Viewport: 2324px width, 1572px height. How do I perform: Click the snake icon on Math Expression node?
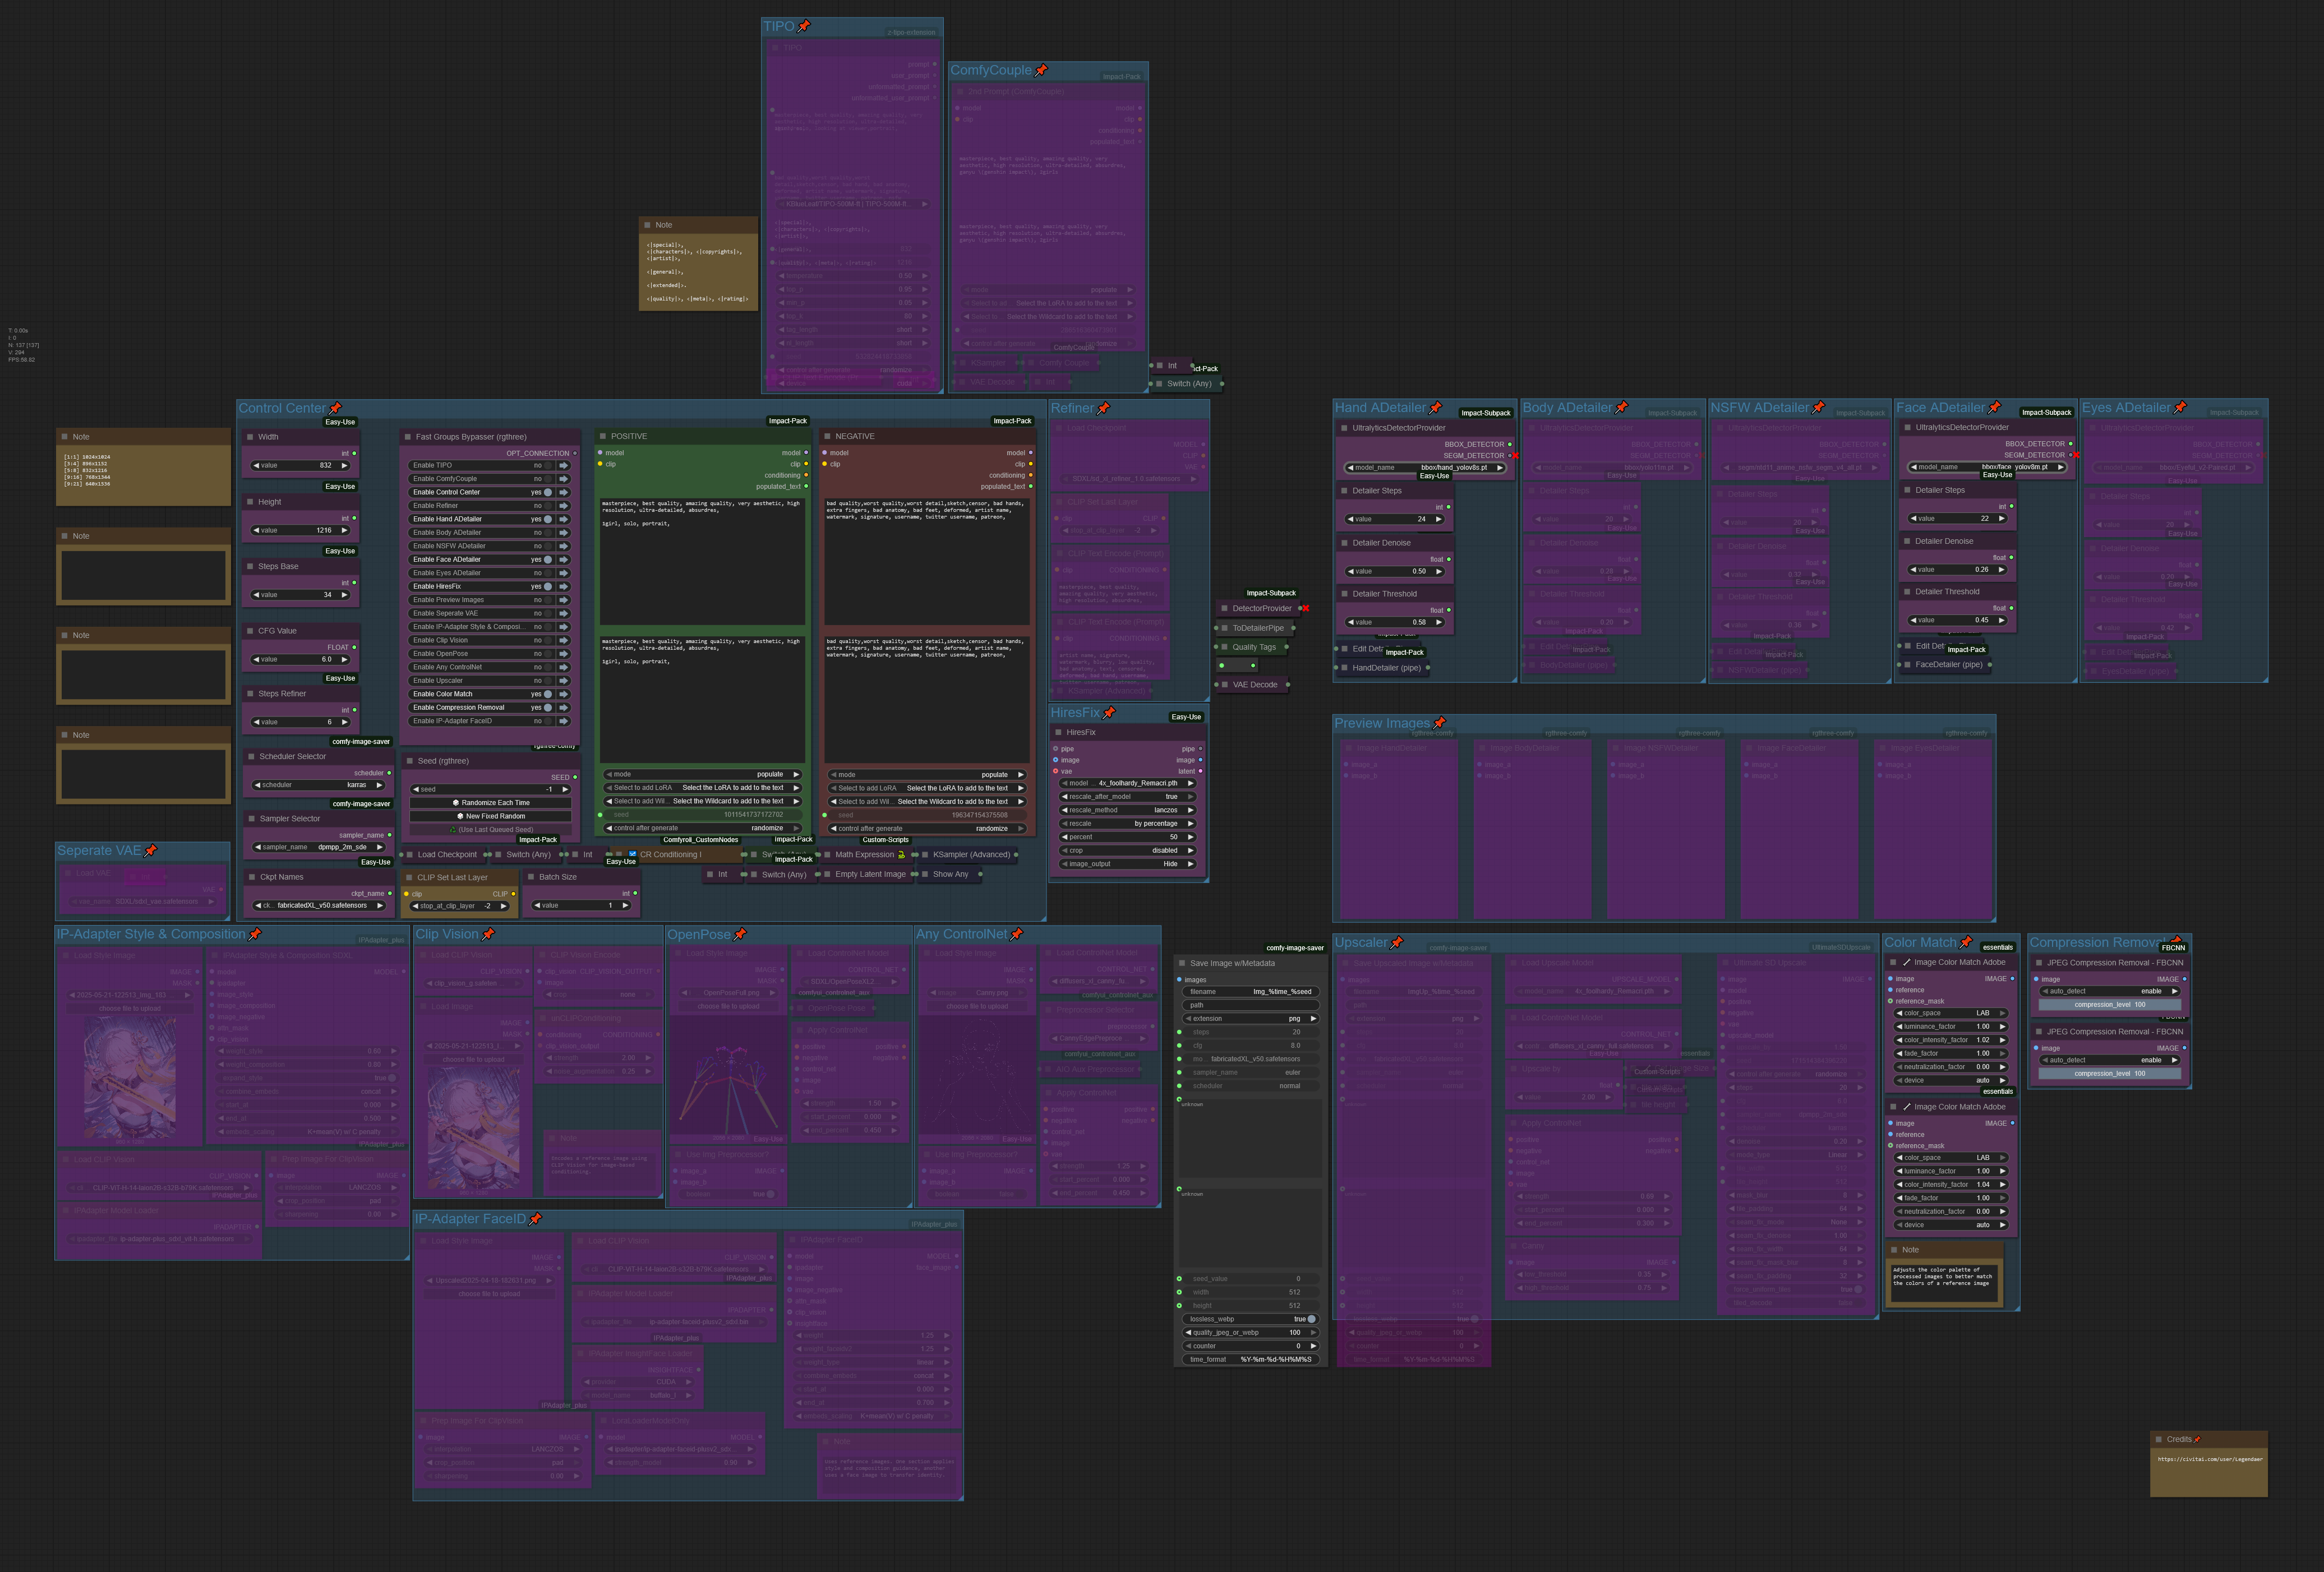[901, 854]
